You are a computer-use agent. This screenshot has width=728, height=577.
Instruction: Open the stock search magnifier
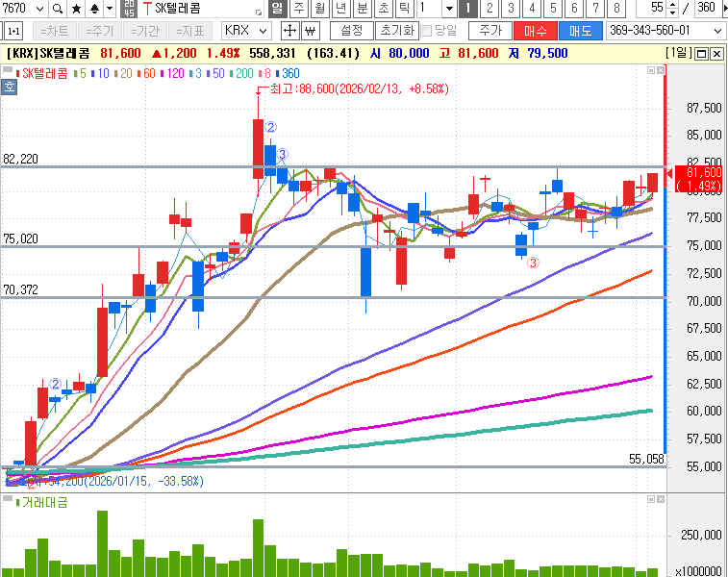pos(57,9)
